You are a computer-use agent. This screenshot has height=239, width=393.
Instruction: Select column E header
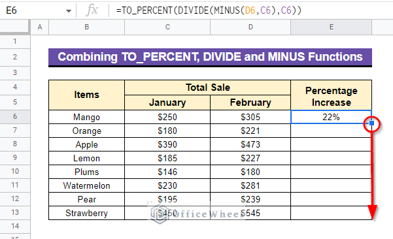pyautogui.click(x=331, y=27)
